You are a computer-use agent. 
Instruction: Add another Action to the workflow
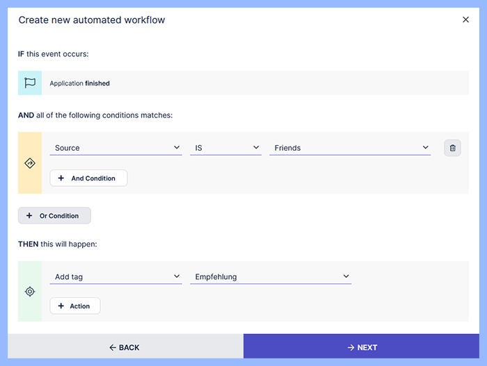point(75,306)
